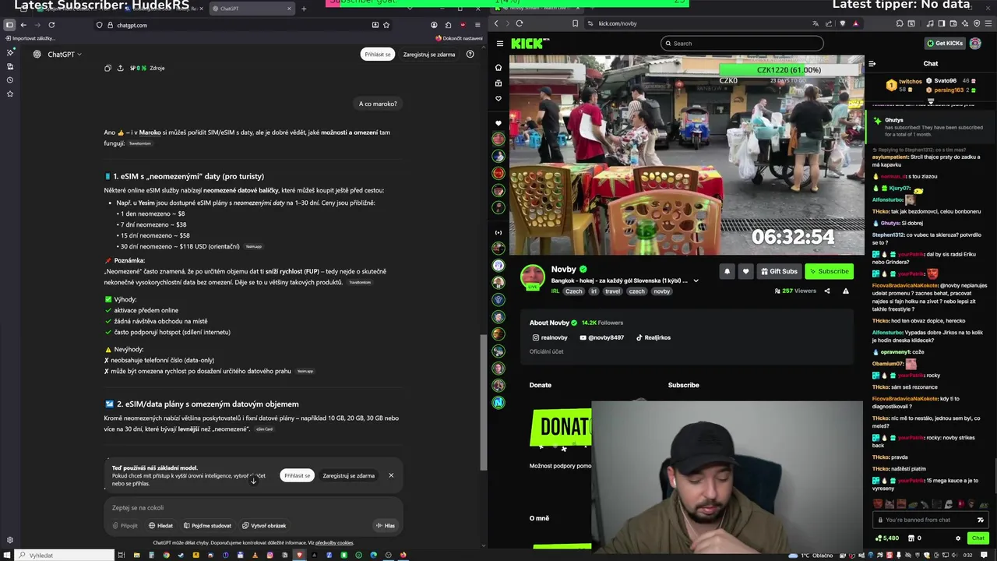Close the ChatGPT tab
997x561 pixels.
click(289, 9)
